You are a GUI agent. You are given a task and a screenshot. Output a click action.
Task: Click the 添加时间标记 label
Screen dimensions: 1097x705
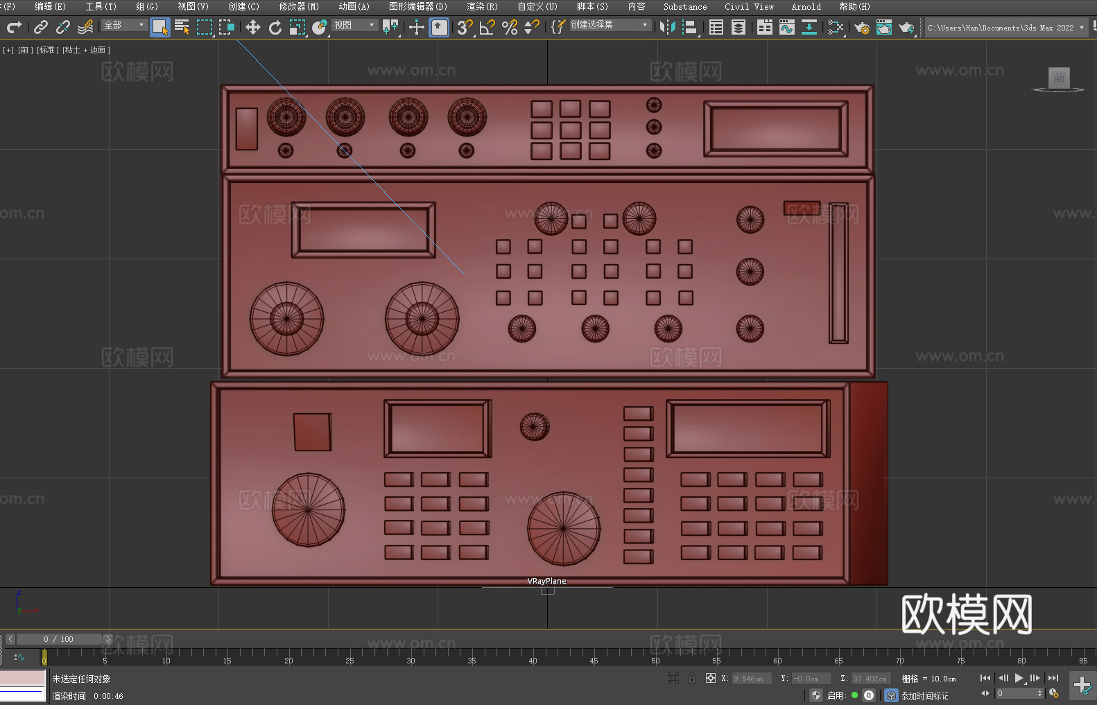(x=924, y=695)
